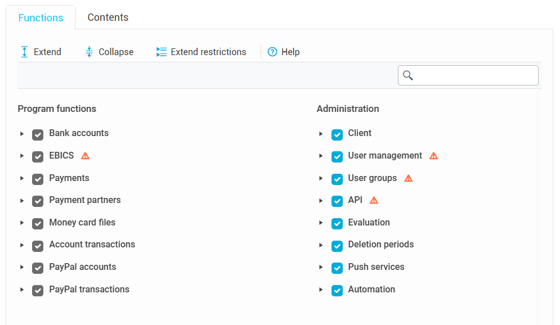Uncheck the Bank accounts checkbox

[x=38, y=134]
